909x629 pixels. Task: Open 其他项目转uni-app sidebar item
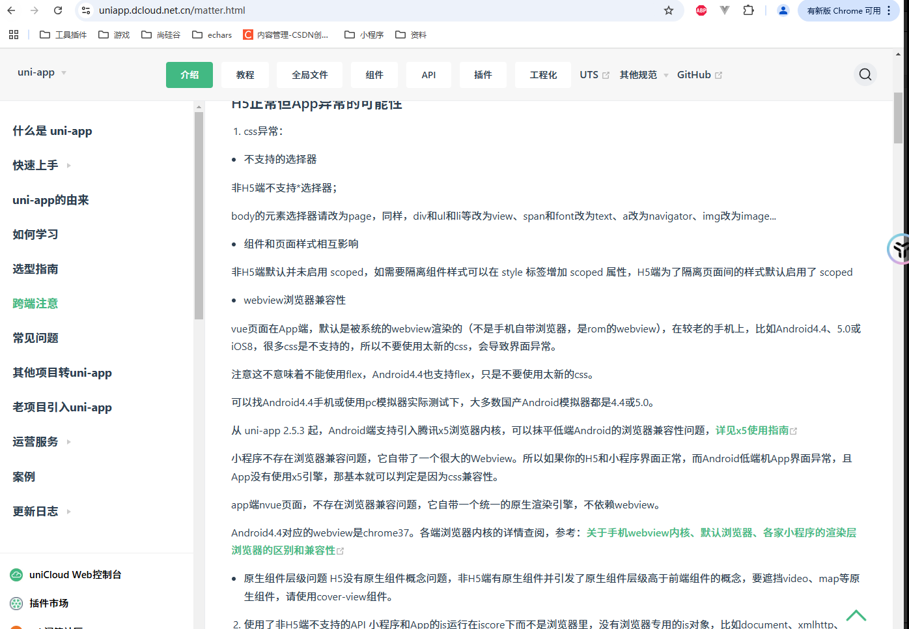pyautogui.click(x=62, y=373)
